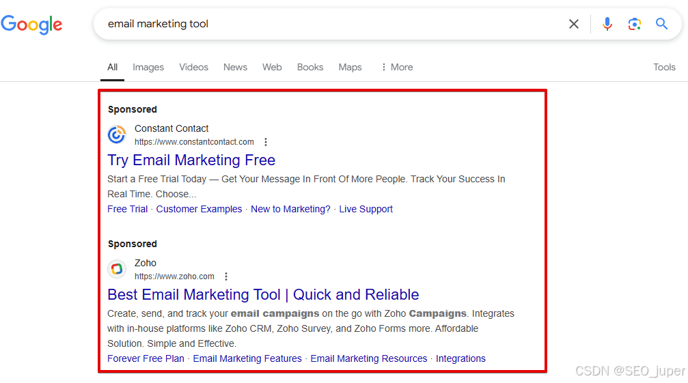Image resolution: width=688 pixels, height=383 pixels.
Task: Open the Integrations sitelink
Action: click(460, 358)
